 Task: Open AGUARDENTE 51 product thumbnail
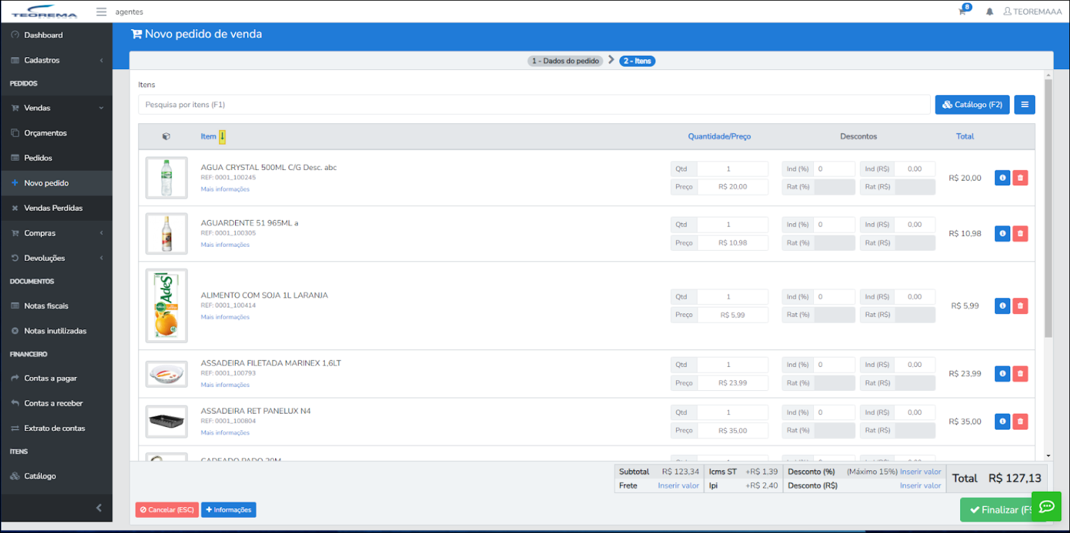[x=166, y=234]
